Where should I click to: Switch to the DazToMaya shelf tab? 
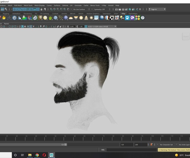(x=133, y=14)
